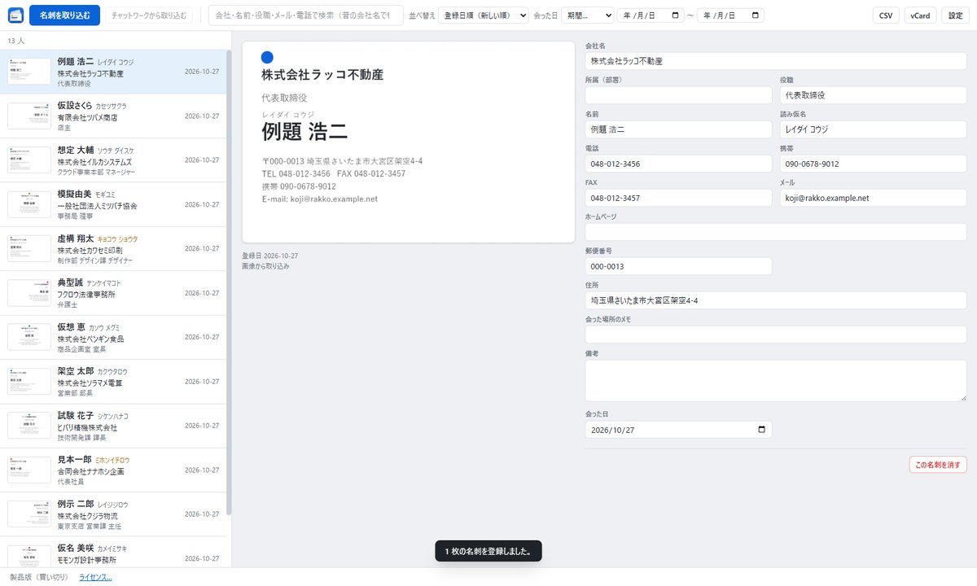Image resolution: width=977 pixels, height=586 pixels.
Task: Click the empty ホームページ field
Action: 776,232
